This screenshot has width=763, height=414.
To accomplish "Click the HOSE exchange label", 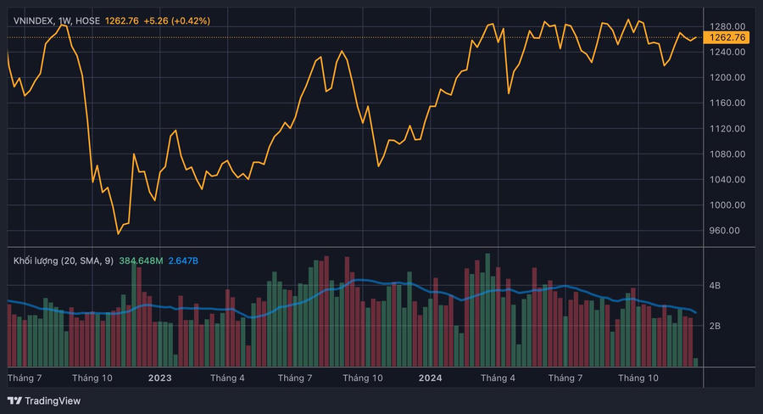I will point(89,20).
